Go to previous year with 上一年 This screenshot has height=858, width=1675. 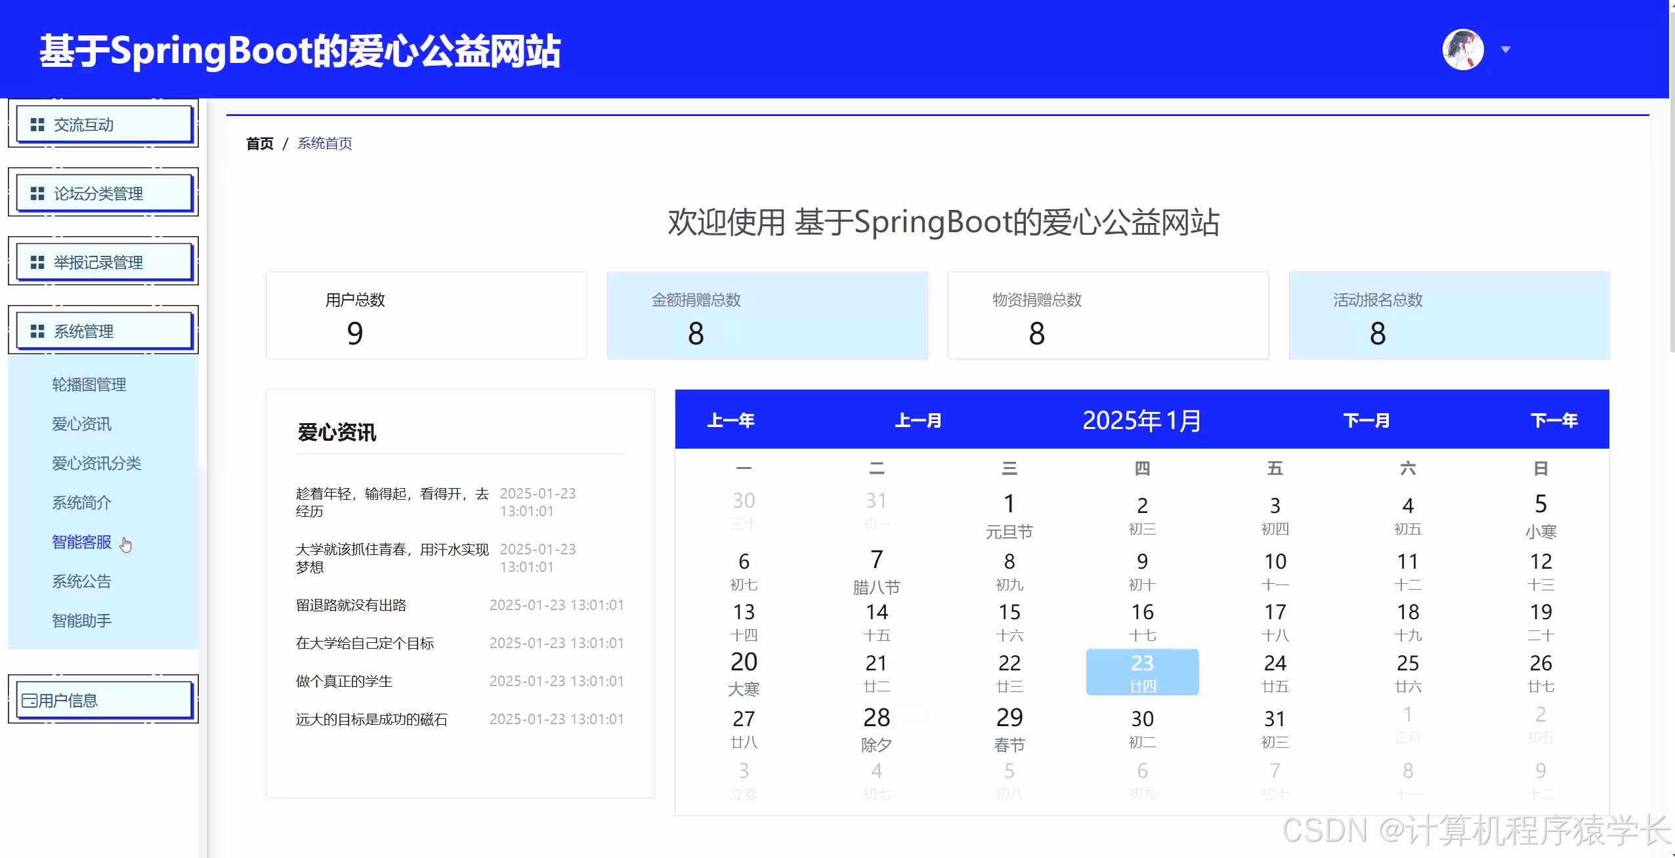pyautogui.click(x=731, y=420)
